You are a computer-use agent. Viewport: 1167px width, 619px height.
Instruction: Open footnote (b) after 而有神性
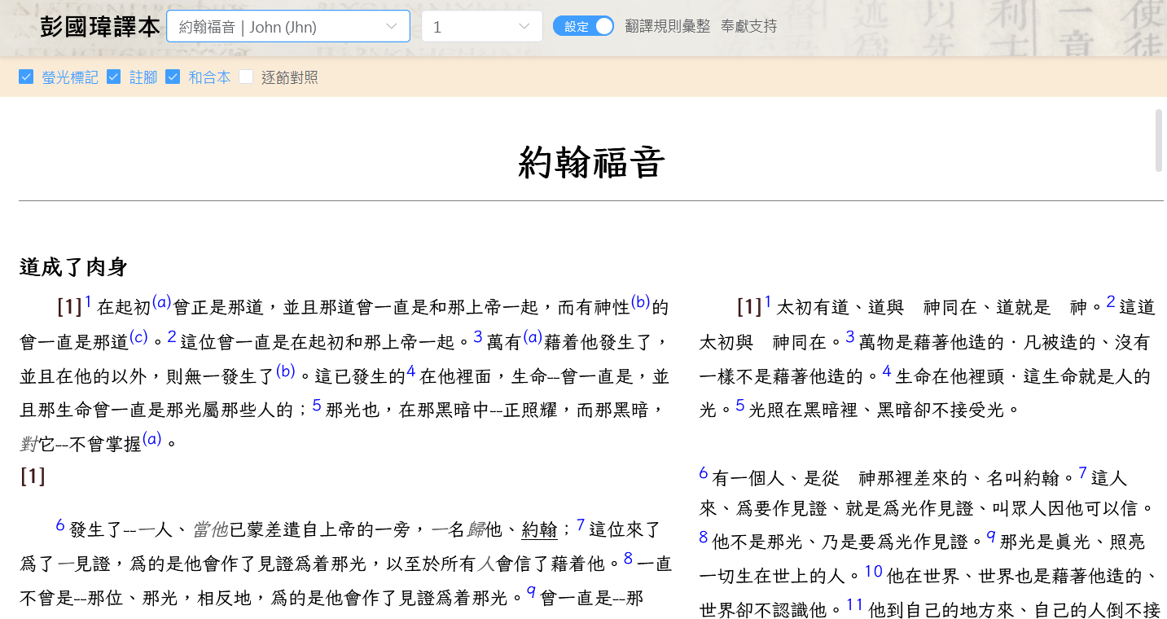641,302
